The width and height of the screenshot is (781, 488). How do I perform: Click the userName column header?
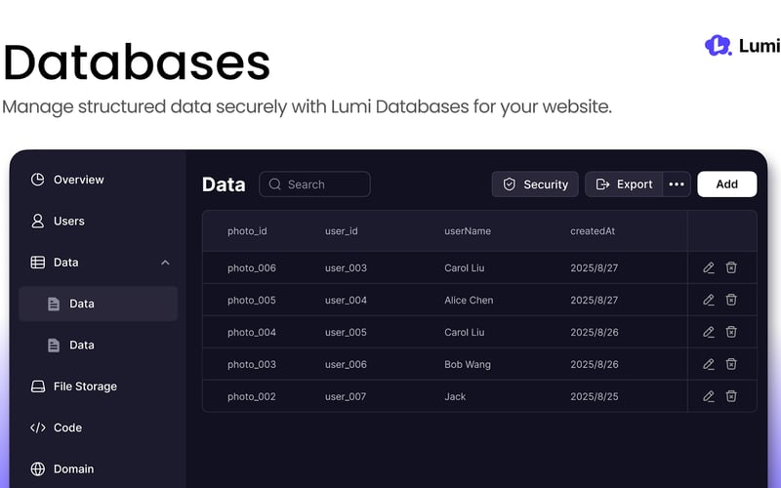point(468,231)
